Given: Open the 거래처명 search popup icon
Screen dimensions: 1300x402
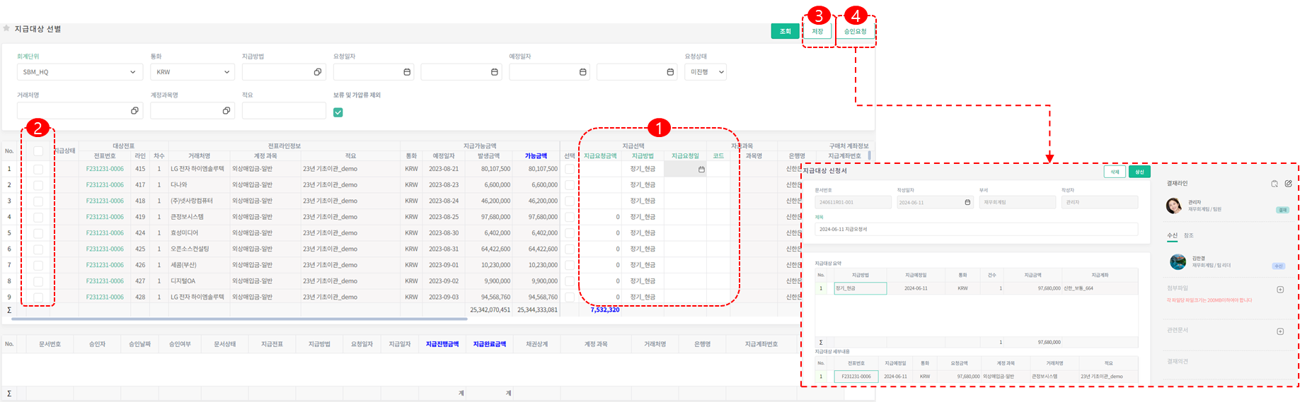Looking at the screenshot, I should click(134, 111).
